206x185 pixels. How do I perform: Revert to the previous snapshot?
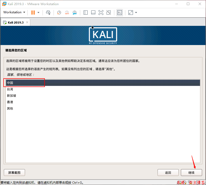[67, 13]
